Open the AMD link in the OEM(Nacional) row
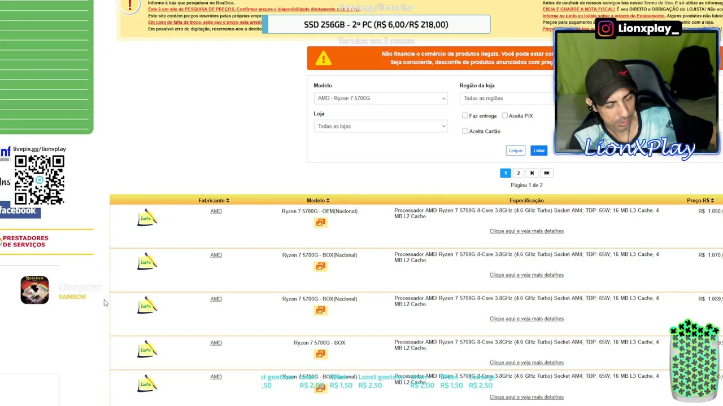Screen dimensions: 723x406 point(216,211)
